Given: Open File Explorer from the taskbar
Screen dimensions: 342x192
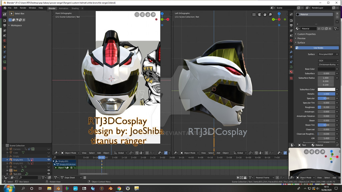Looking at the screenshot, I should pos(49,189).
